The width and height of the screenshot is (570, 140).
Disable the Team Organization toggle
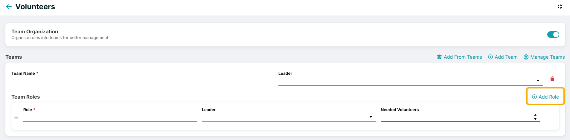(553, 35)
